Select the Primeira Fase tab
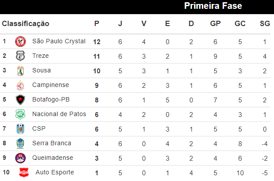The width and height of the screenshot is (274, 181). pos(213,6)
